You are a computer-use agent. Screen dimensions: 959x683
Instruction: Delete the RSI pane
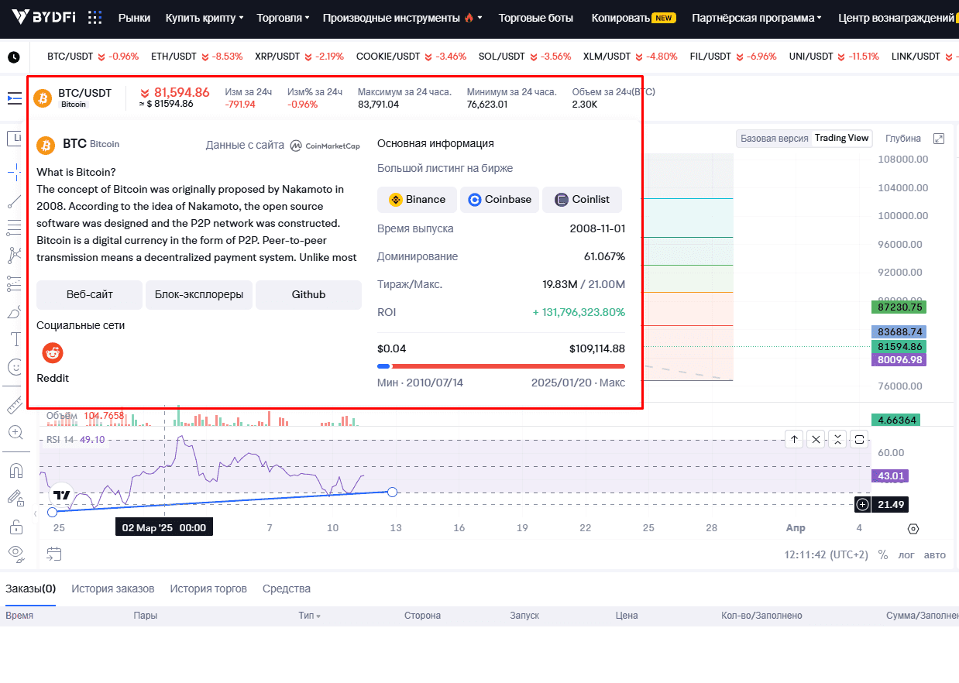816,440
